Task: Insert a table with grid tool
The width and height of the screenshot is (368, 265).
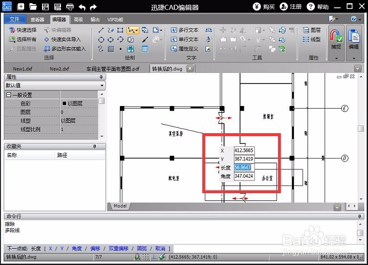Action: click(145, 49)
